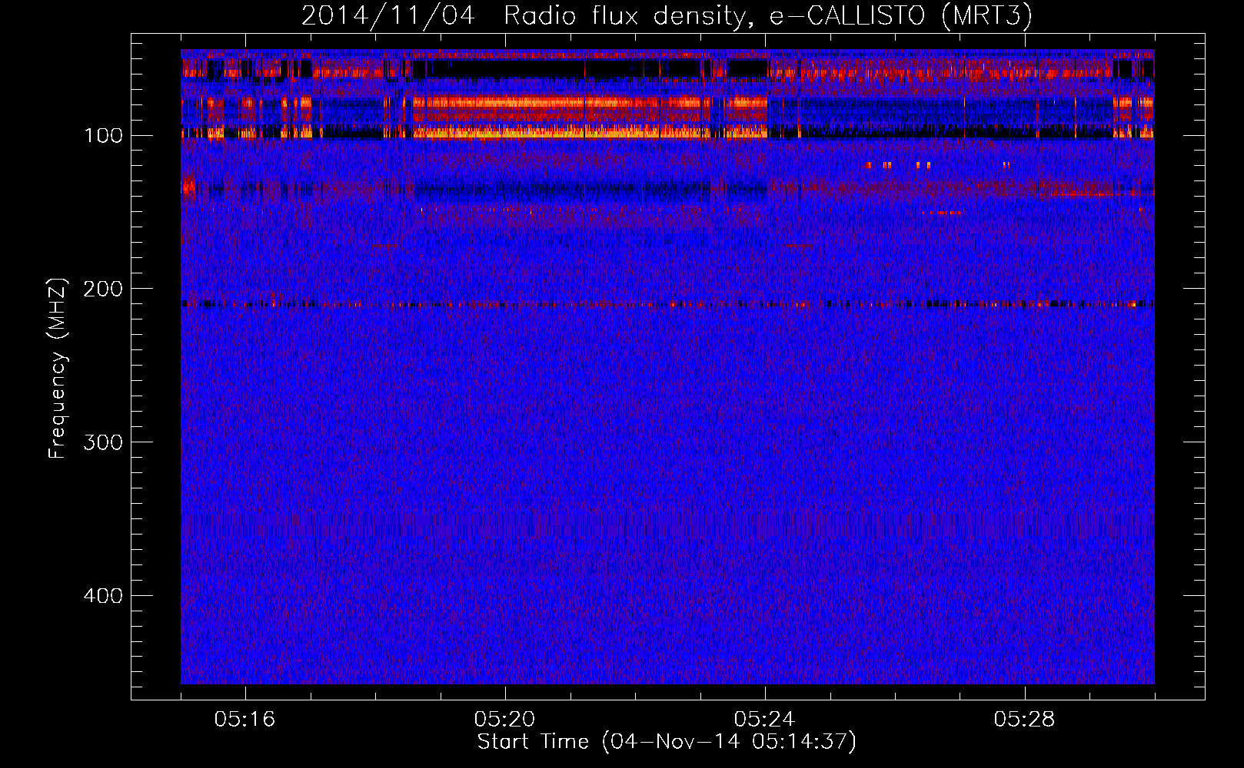Click the 200 frequency tick label

[103, 290]
